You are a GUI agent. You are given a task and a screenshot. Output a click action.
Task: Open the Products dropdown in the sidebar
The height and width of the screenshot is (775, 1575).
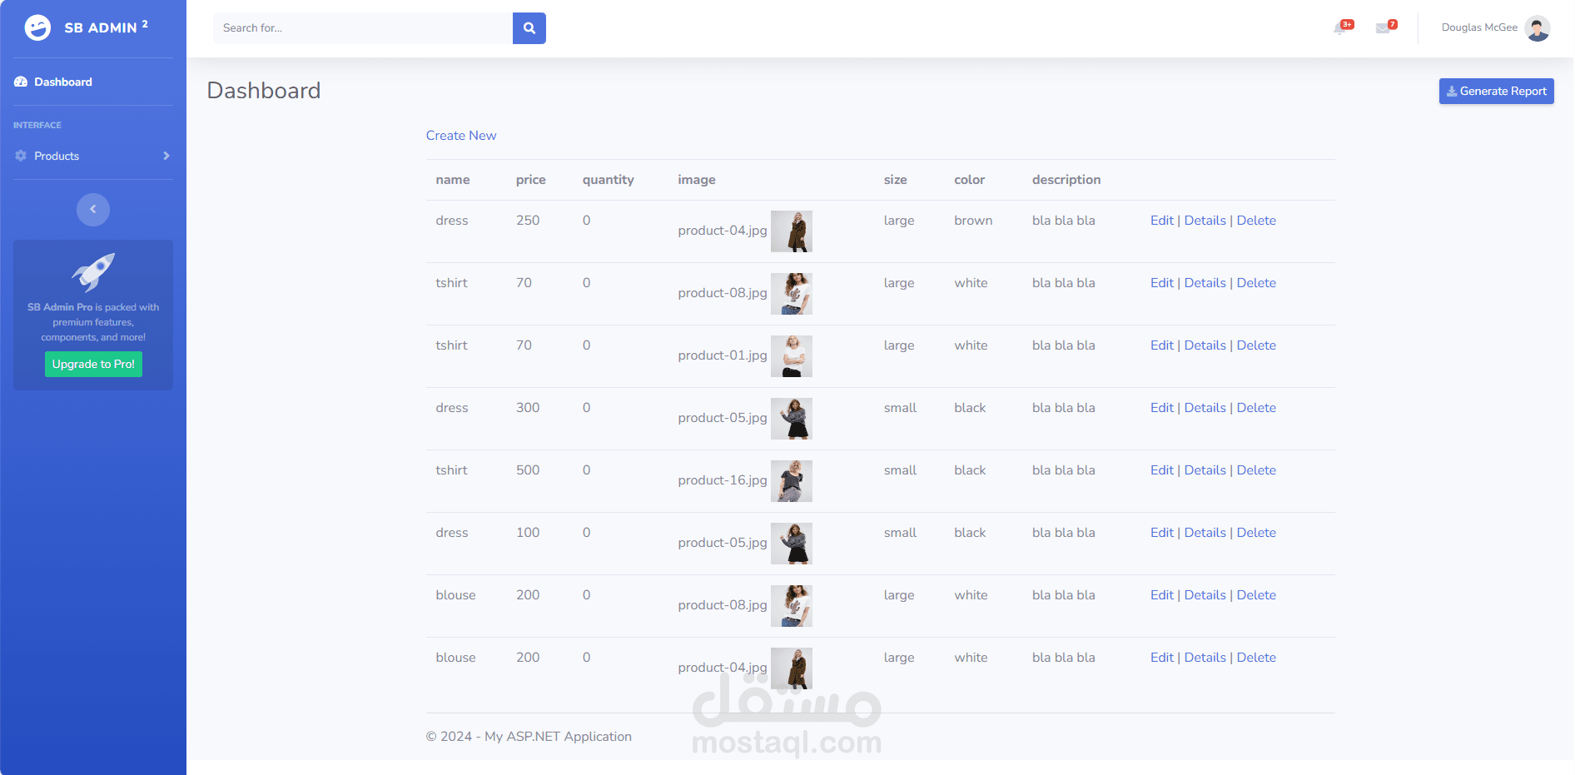click(x=57, y=156)
